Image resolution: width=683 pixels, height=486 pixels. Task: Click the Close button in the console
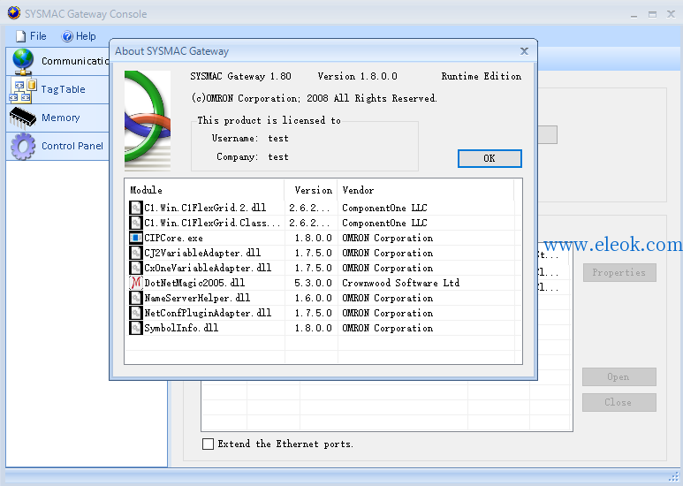(x=619, y=402)
